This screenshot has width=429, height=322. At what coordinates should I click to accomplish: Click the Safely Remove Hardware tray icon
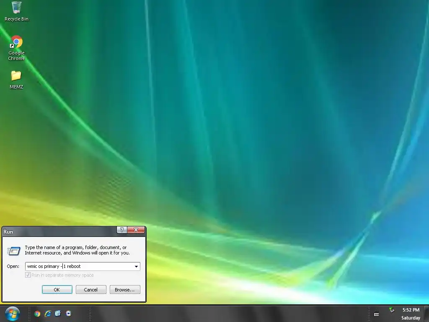click(x=392, y=310)
